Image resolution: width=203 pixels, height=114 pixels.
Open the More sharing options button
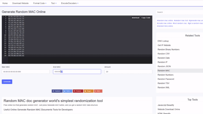[98, 91]
